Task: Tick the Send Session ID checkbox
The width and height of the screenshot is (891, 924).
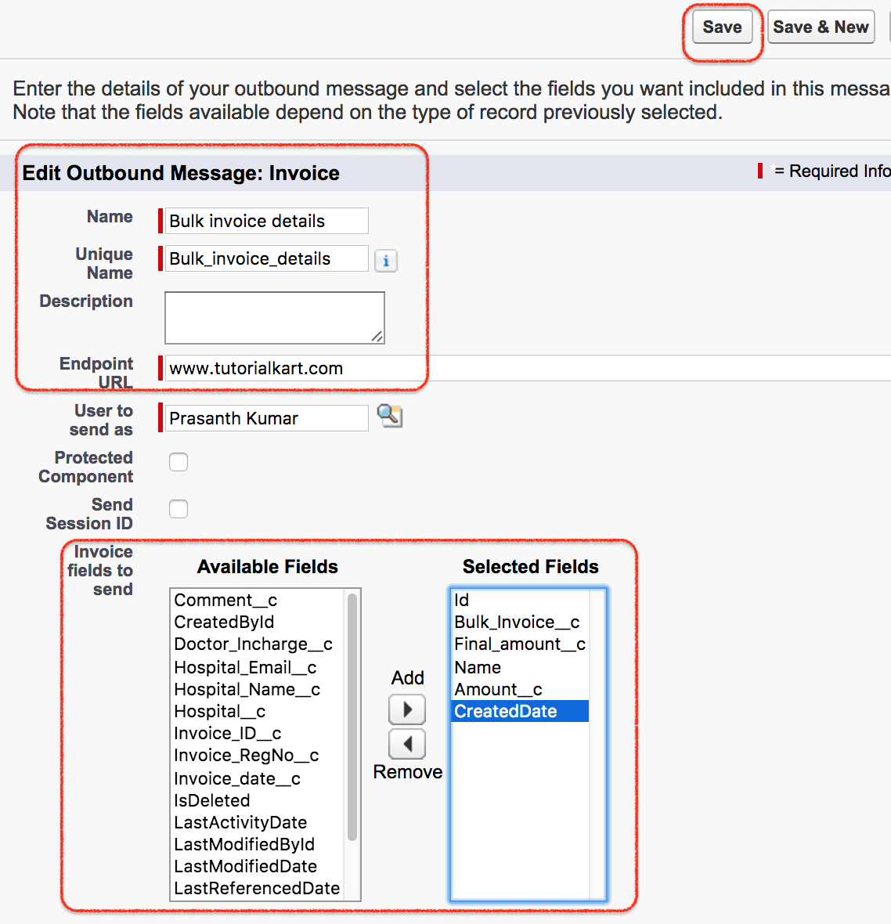Action: (179, 508)
